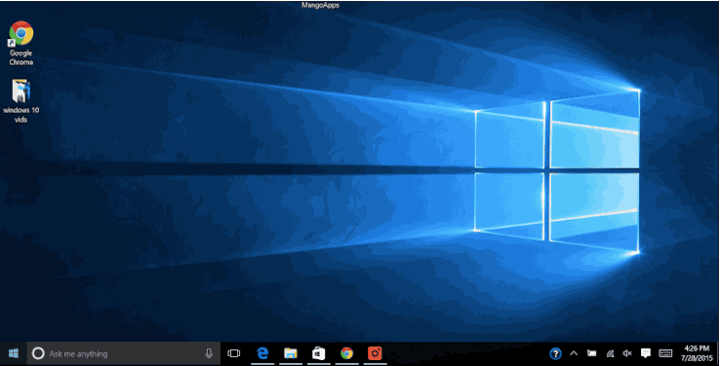
Task: Open the orange screen recorder taskbar app
Action: (376, 353)
